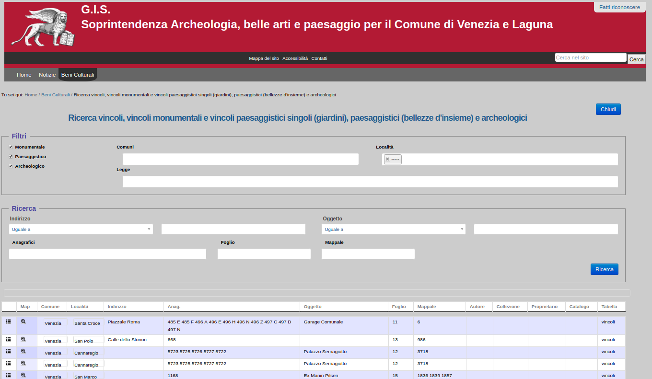
Task: Click the Chiudi button
Action: [x=608, y=109]
